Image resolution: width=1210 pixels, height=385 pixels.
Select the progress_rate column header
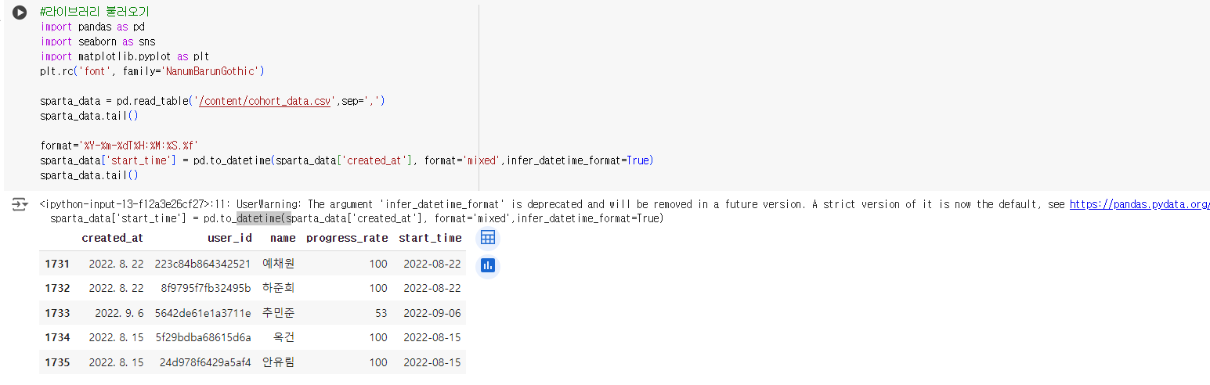tap(347, 238)
